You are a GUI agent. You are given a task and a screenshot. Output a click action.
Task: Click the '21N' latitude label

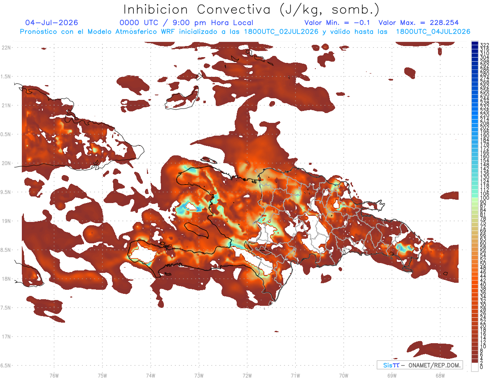(x=7, y=105)
